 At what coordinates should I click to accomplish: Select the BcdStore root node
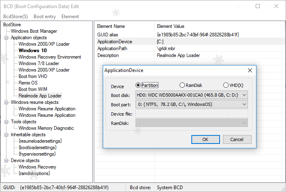(12, 25)
